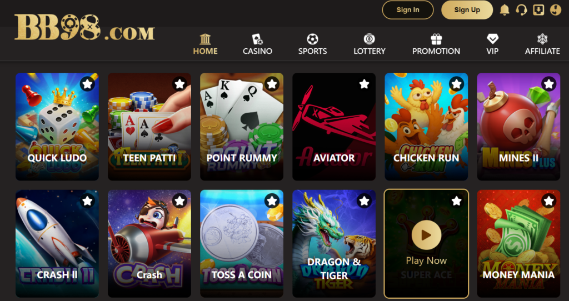Click the app download icon
This screenshot has height=301, width=569.
click(x=538, y=10)
